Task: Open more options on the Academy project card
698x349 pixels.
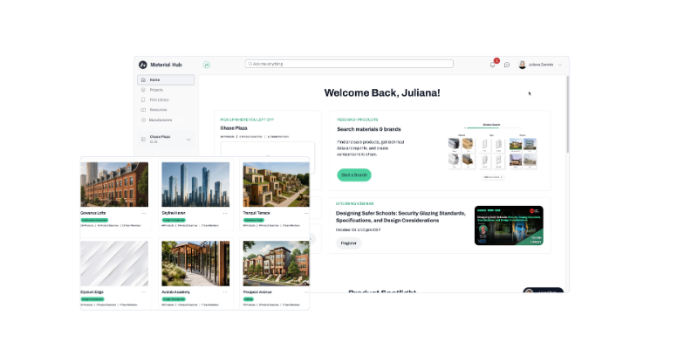Action: (x=225, y=292)
